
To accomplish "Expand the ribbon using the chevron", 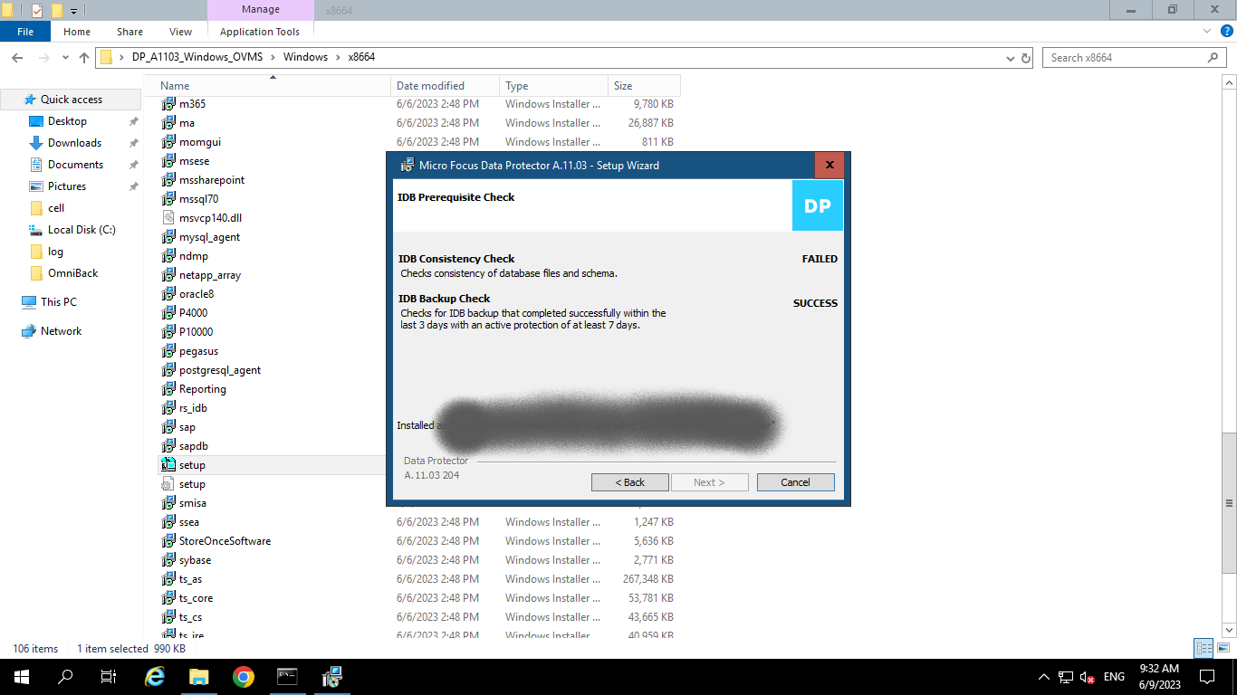I will tap(1205, 32).
